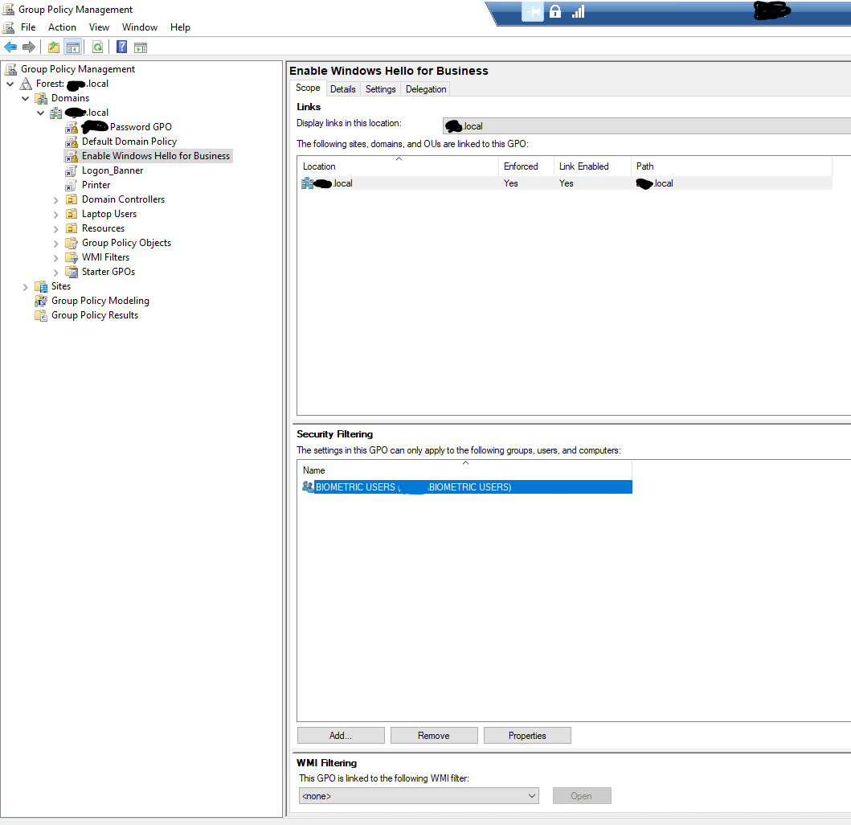
Task: Select the Logon_Banner GPO in tree
Action: tap(113, 170)
